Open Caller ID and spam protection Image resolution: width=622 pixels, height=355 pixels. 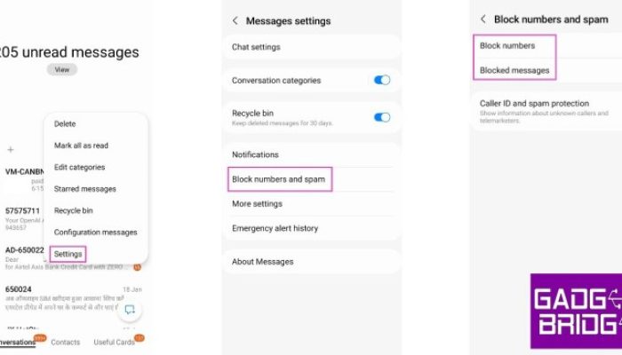(x=547, y=111)
